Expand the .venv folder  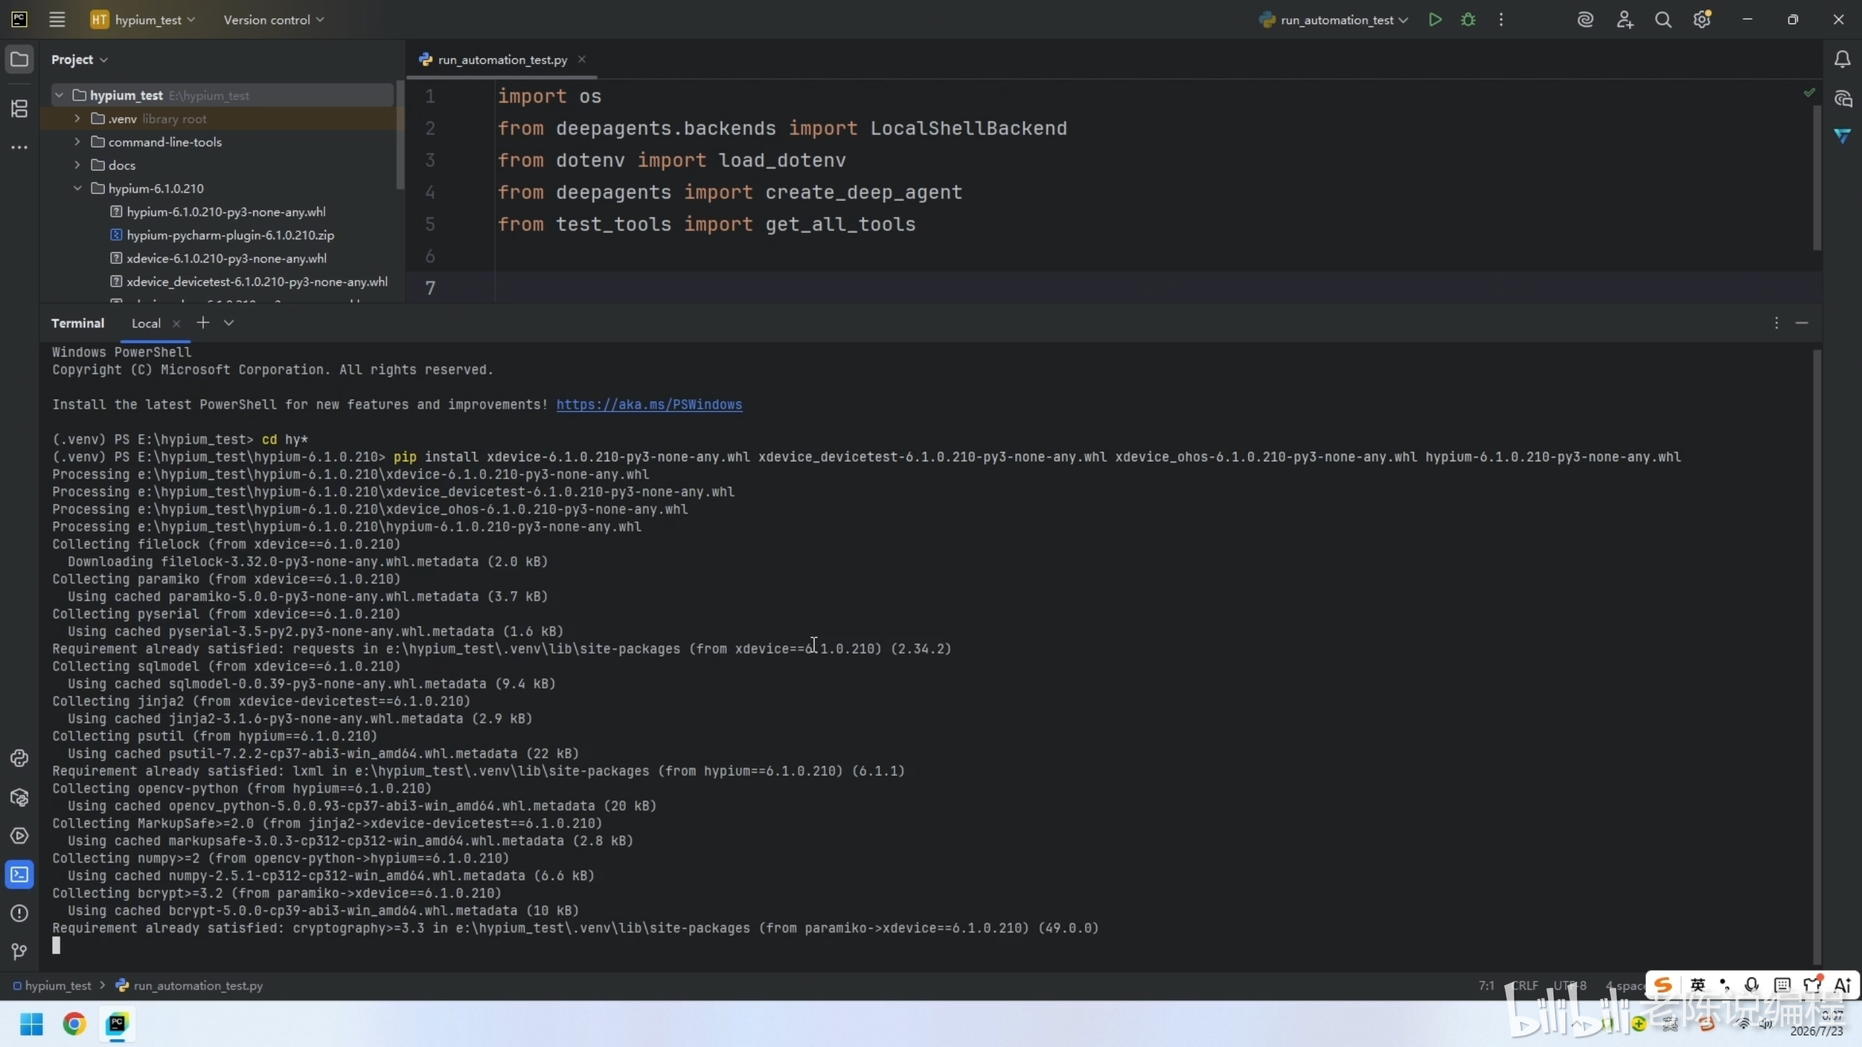tap(78, 119)
